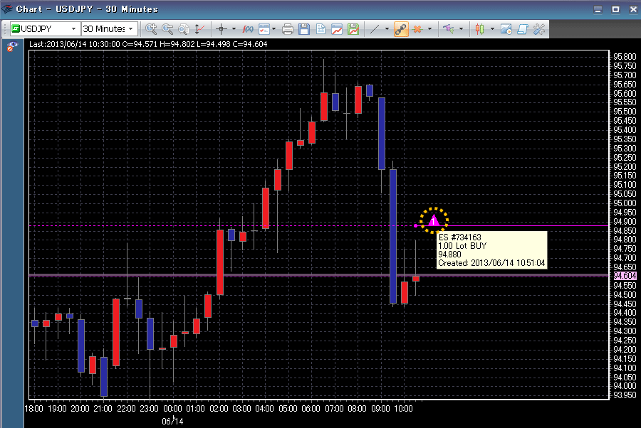Click the 95.800 price axis label
The width and height of the screenshot is (641, 428).
[625, 57]
